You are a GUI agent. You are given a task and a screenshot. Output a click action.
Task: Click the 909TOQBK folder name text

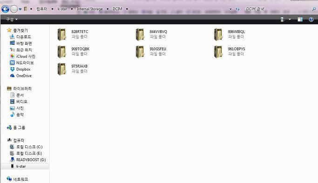click(81, 49)
